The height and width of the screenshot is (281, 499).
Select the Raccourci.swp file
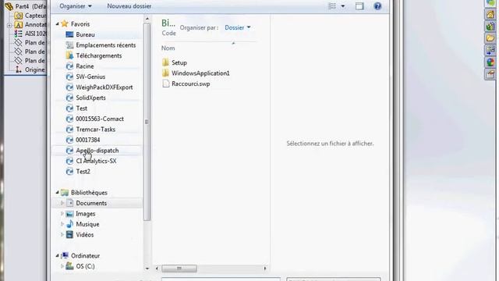190,84
